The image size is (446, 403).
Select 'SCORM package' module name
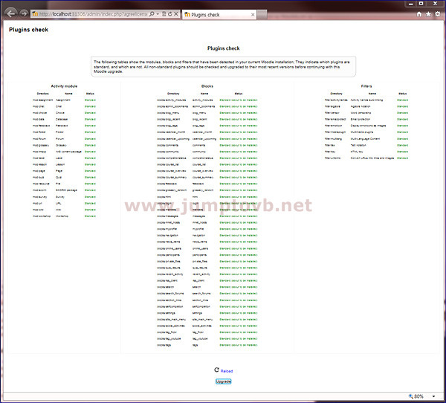click(x=66, y=190)
